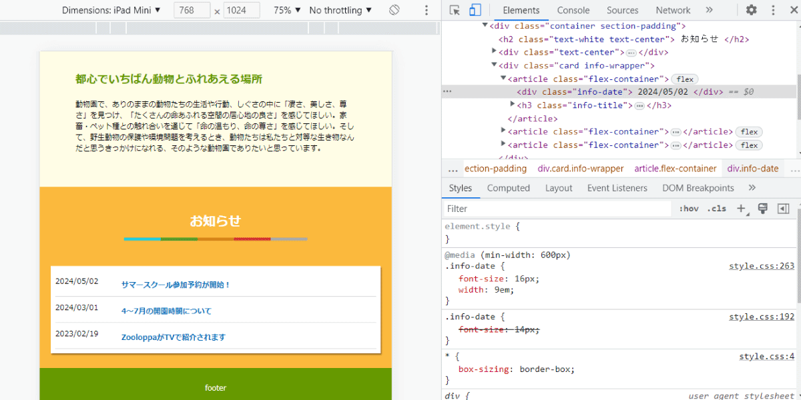
Task: Toggle the .cls element classes panel
Action: pos(718,209)
